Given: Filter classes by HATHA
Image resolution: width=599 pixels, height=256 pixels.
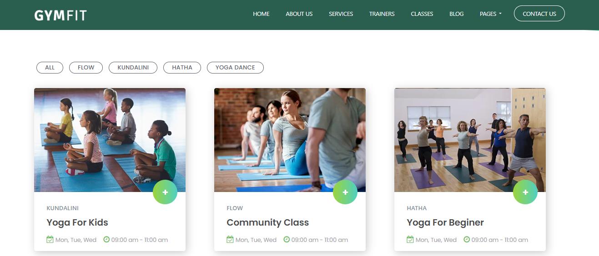Looking at the screenshot, I should [x=182, y=68].
